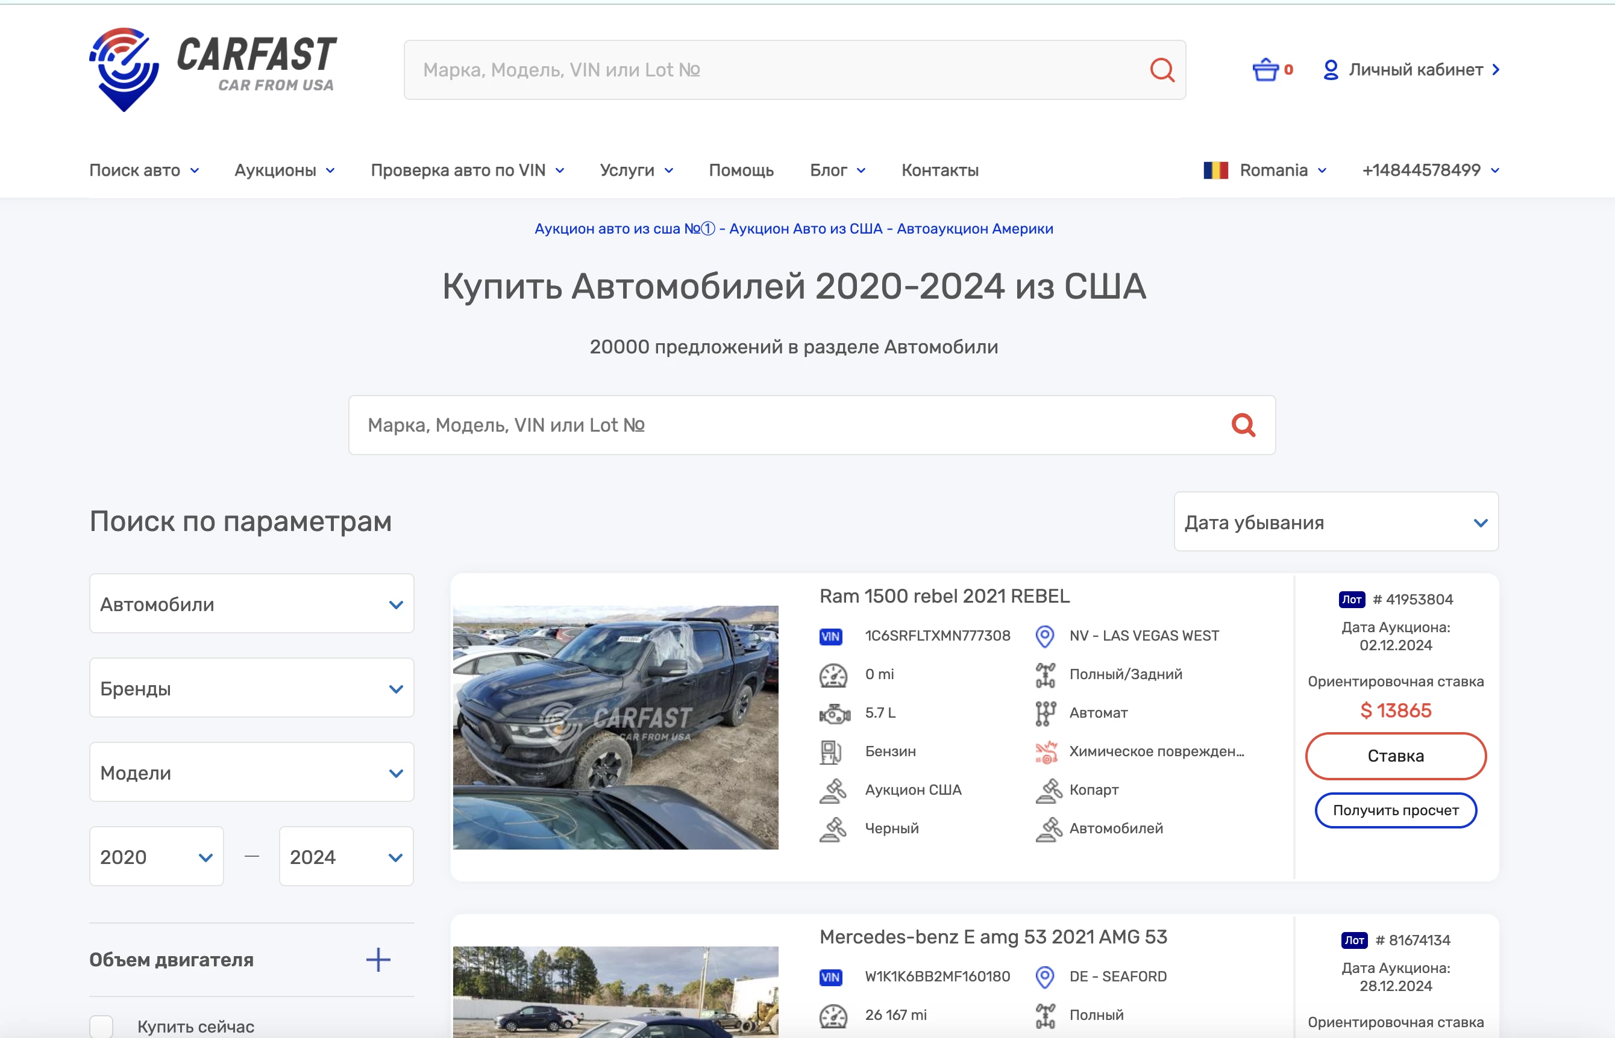Click VIN text W1K1K6BB2MF160180

point(938,977)
